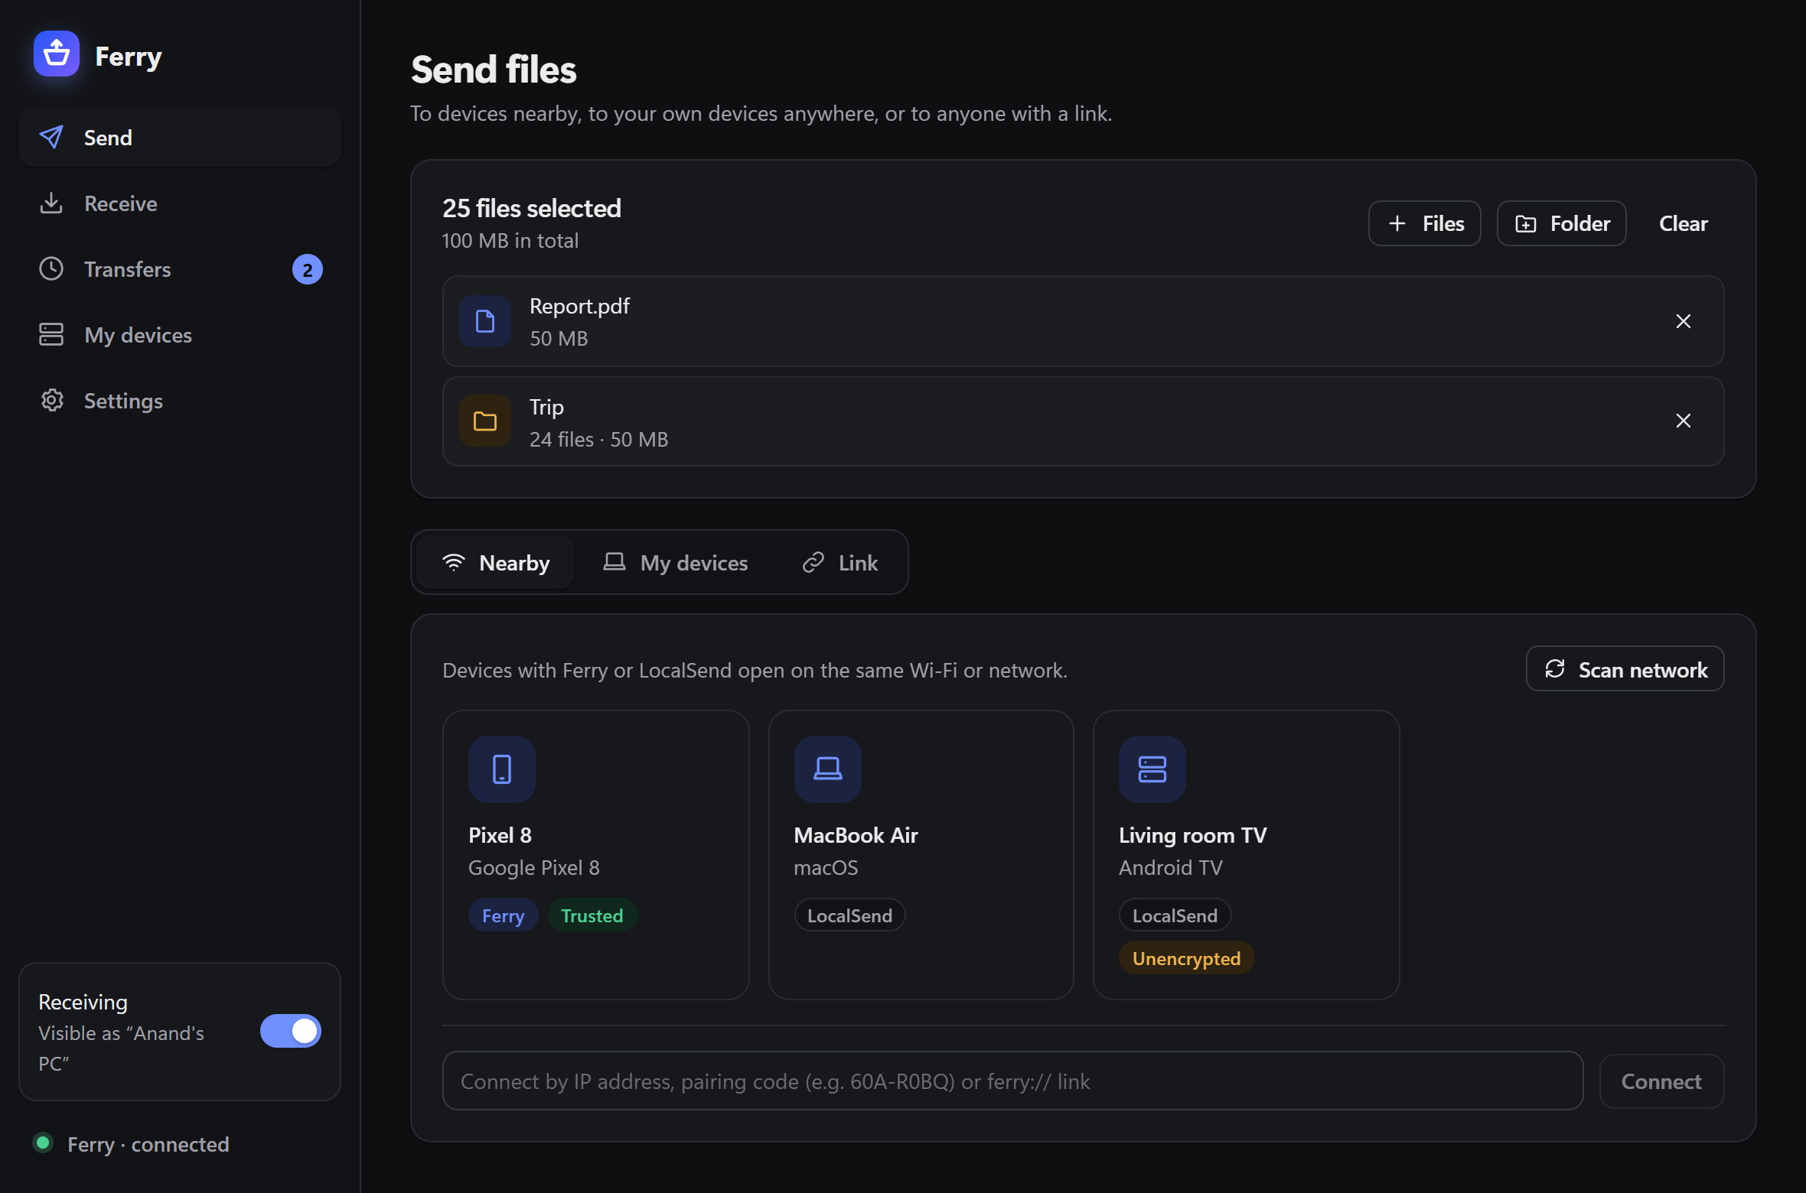Image resolution: width=1806 pixels, height=1193 pixels.
Task: Click the LocalSend tag on MacBook Air
Action: 849,915
